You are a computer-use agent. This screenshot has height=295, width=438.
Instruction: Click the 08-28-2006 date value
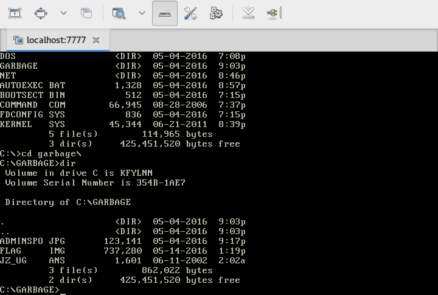point(180,105)
